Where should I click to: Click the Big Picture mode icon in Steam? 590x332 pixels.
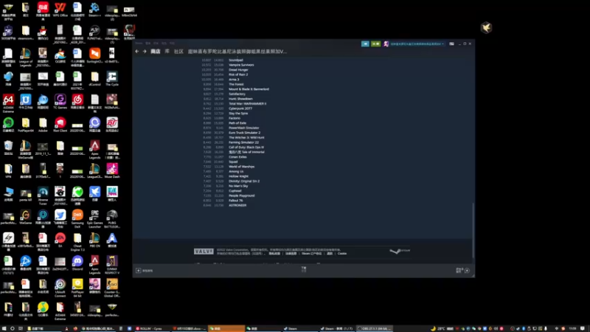[451, 44]
